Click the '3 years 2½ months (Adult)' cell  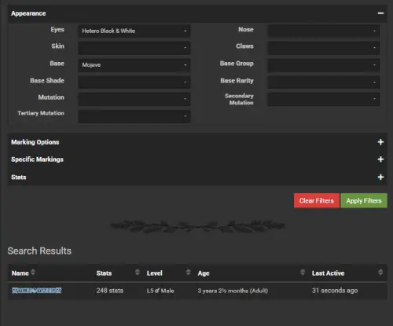click(233, 291)
